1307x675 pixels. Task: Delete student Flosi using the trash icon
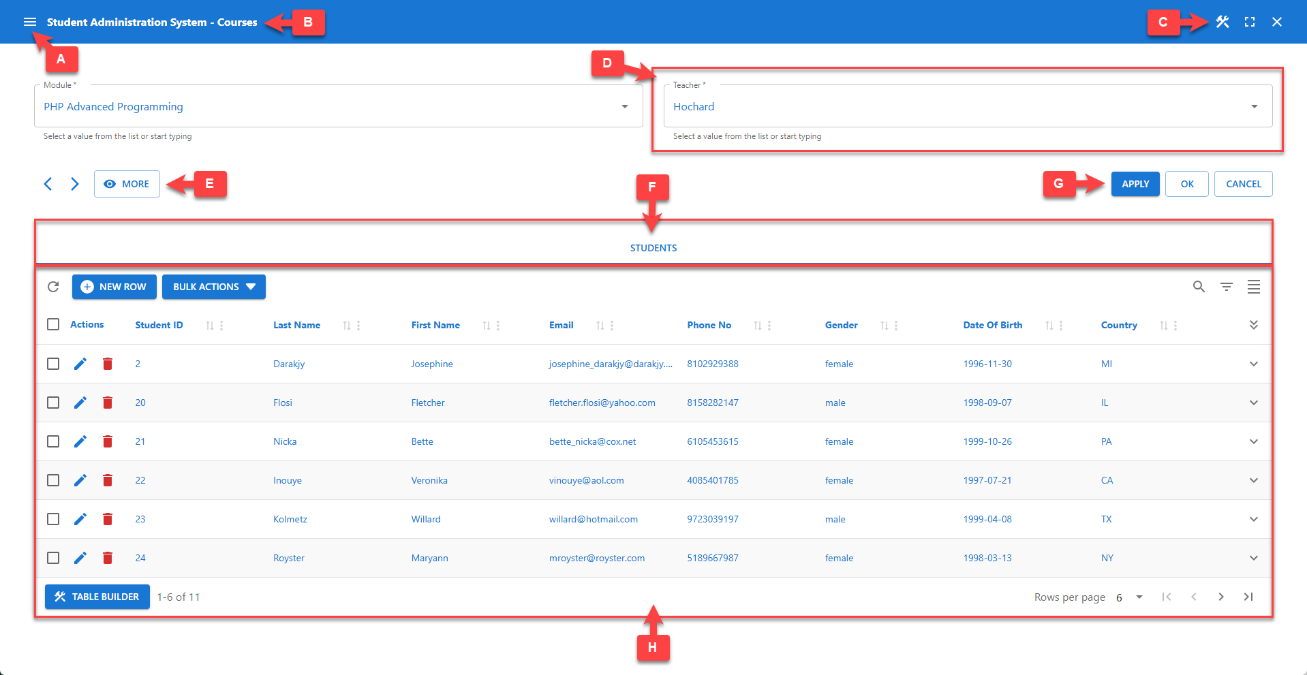[x=108, y=403]
